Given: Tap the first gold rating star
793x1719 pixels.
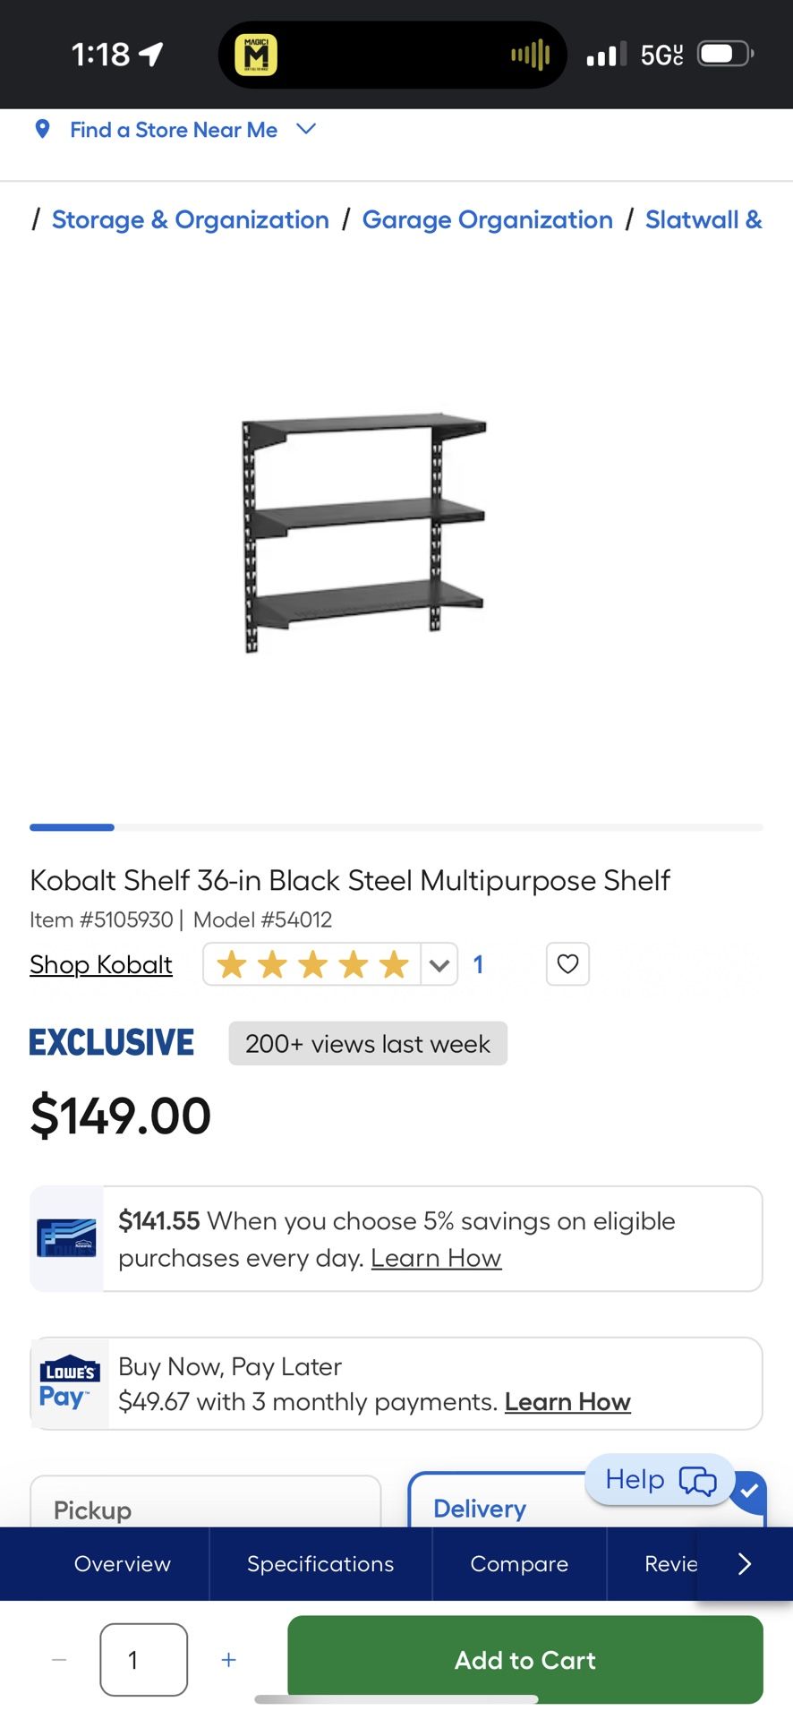Looking at the screenshot, I should click(231, 964).
